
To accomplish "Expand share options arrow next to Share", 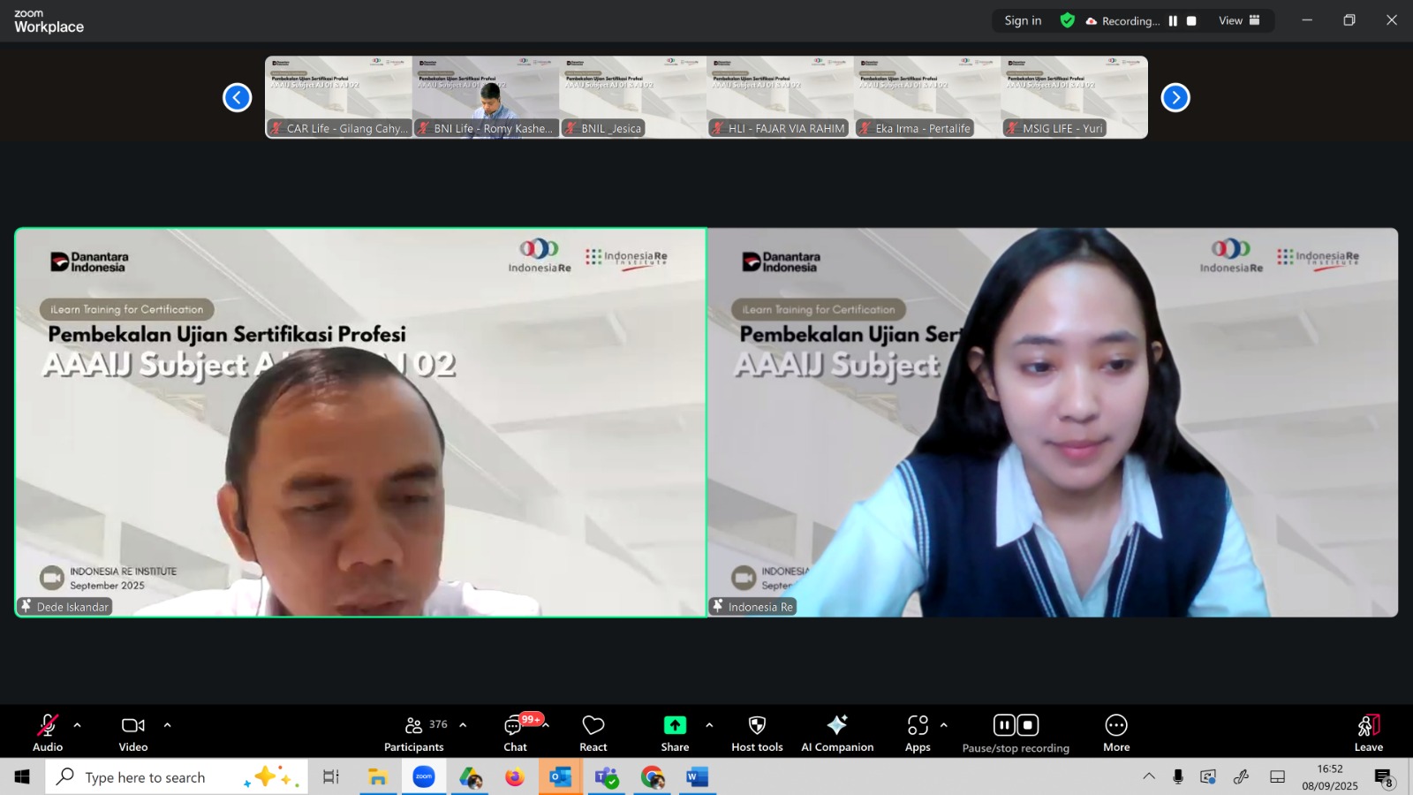I will point(709,725).
